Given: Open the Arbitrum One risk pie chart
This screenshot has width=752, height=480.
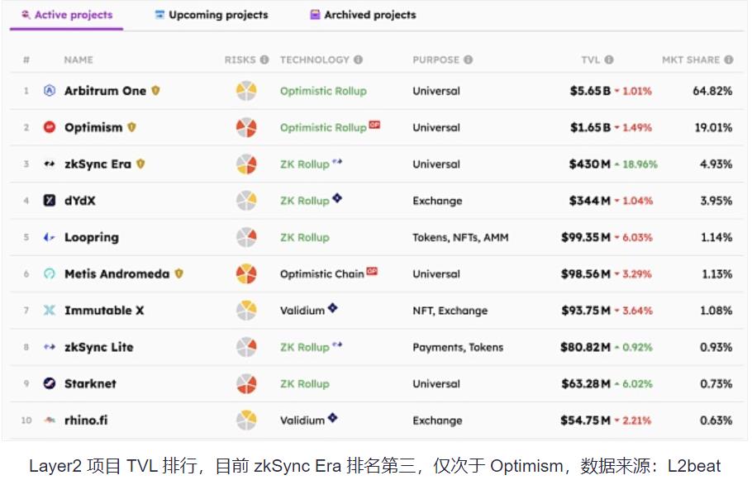Looking at the screenshot, I should [x=246, y=91].
